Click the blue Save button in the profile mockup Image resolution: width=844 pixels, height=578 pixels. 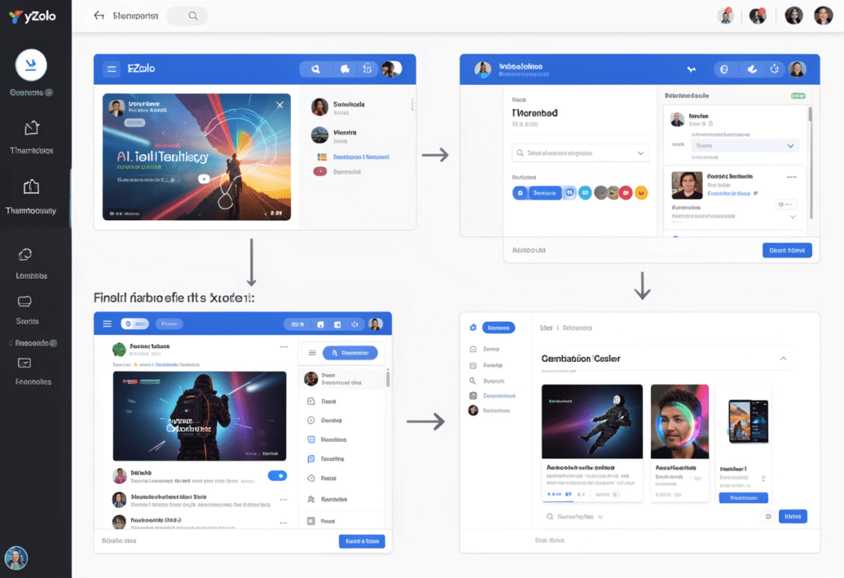pyautogui.click(x=787, y=250)
